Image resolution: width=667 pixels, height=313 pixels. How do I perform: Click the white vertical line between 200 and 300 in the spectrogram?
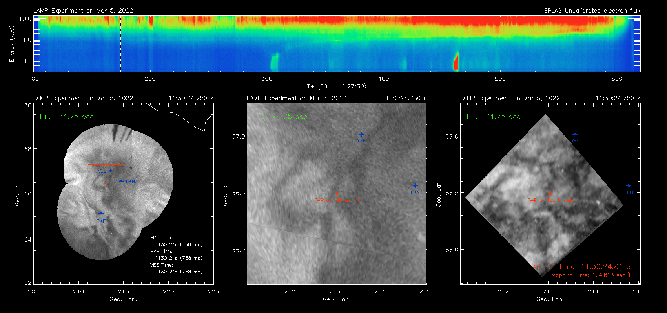click(235, 43)
